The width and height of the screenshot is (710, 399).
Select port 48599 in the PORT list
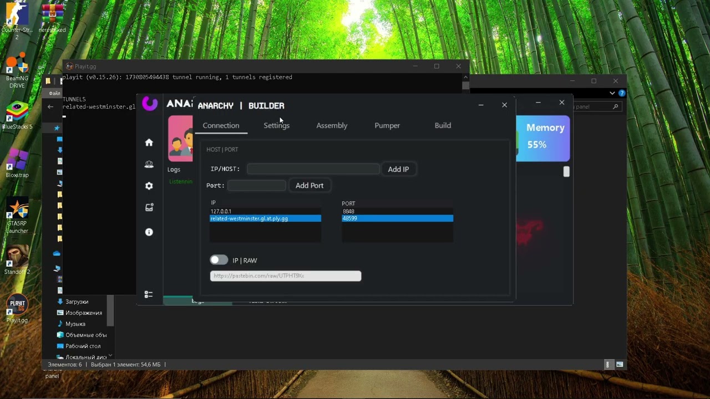click(397, 218)
